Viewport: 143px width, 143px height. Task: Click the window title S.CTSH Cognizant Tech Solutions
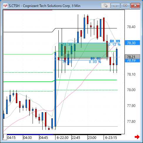45,6
